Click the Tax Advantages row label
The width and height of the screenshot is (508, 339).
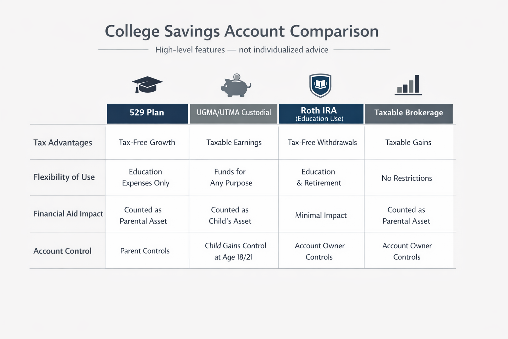pyautogui.click(x=63, y=143)
